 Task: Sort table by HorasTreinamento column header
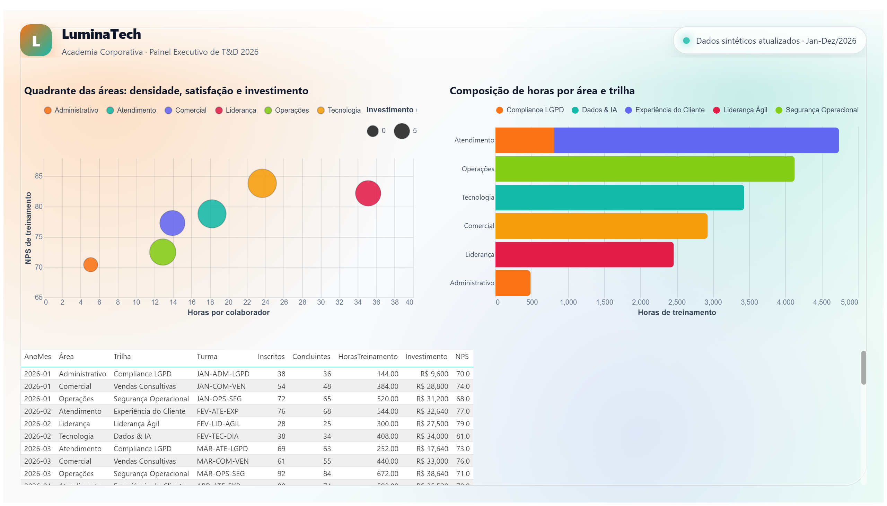tap(368, 357)
